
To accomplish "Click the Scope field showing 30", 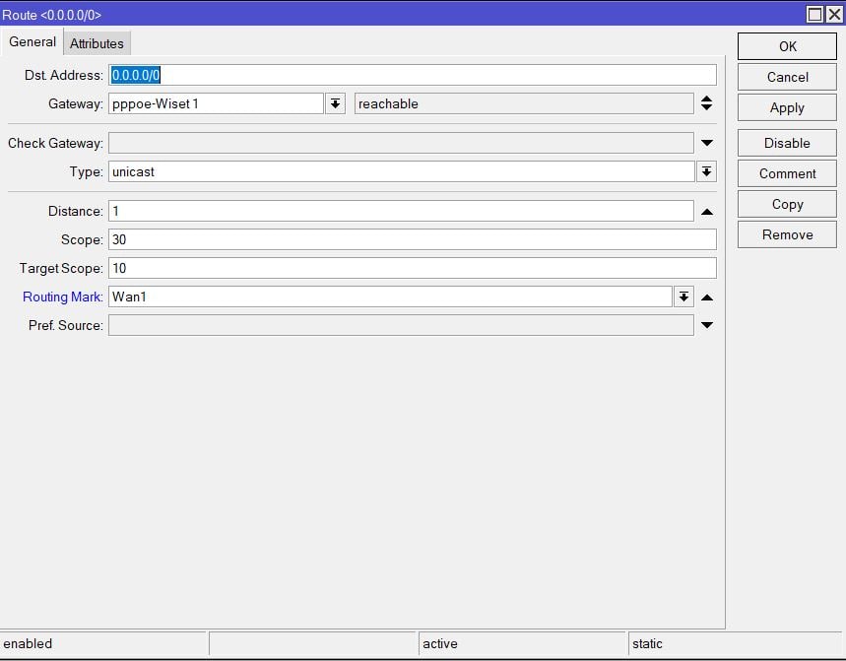I will click(413, 239).
